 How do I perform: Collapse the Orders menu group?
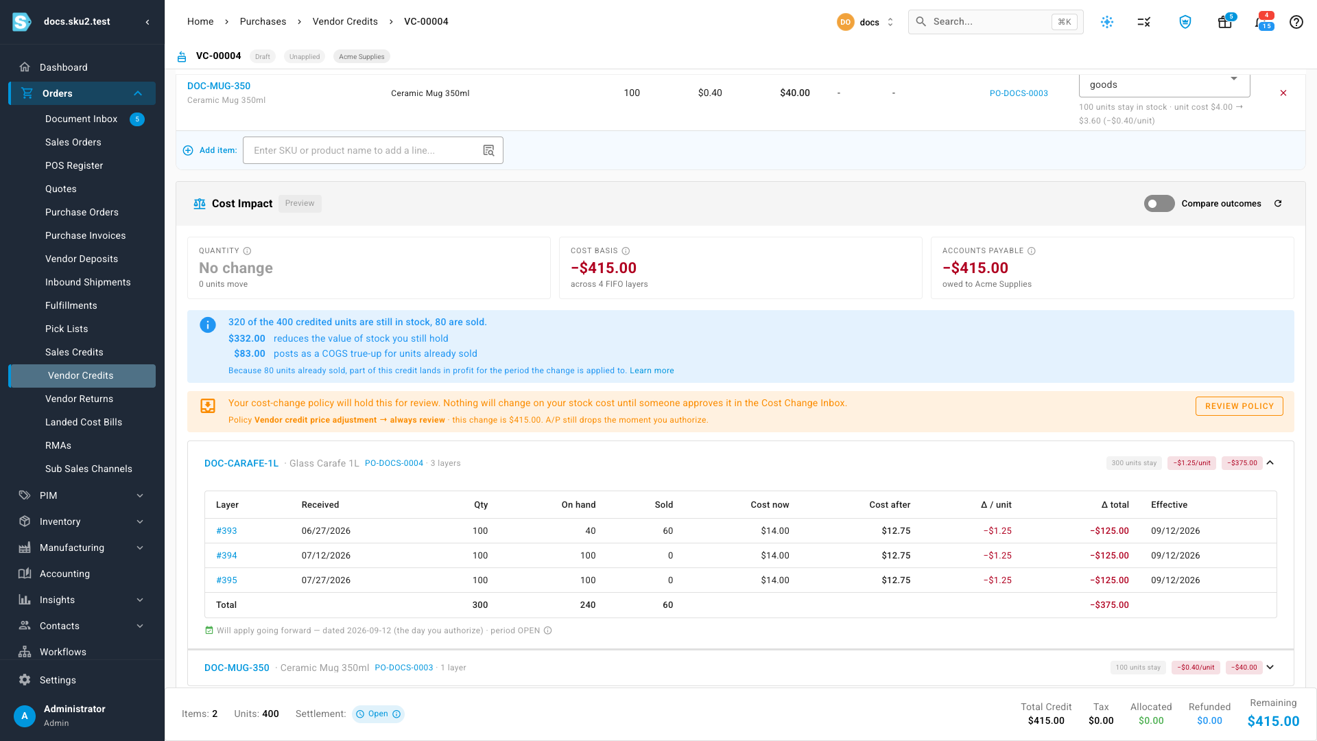click(138, 93)
